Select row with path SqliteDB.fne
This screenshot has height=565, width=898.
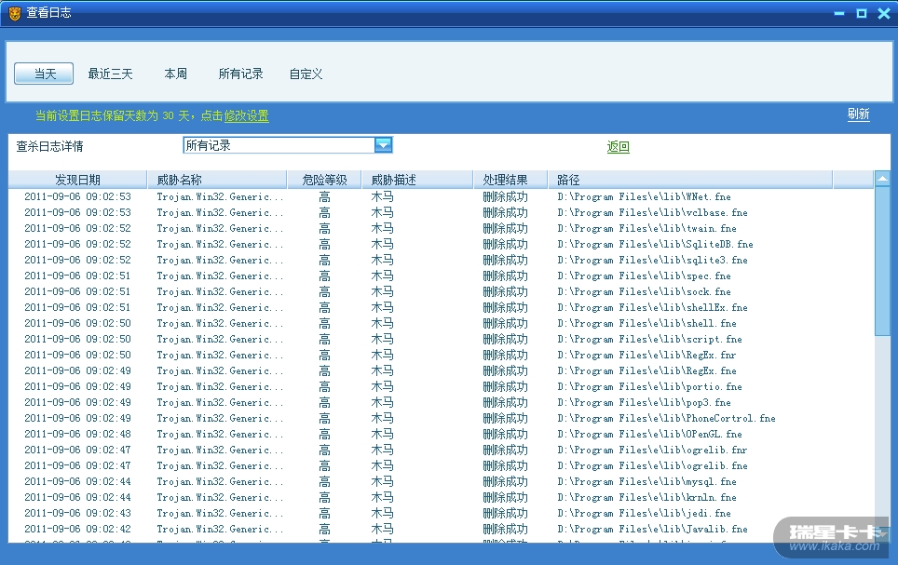[441, 245]
